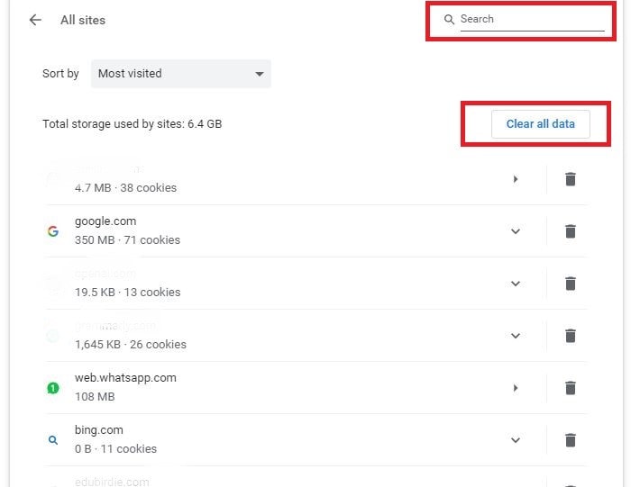Image resolution: width=640 pixels, height=487 pixels.
Task: Click the bing.com search favicon
Action: click(x=53, y=440)
